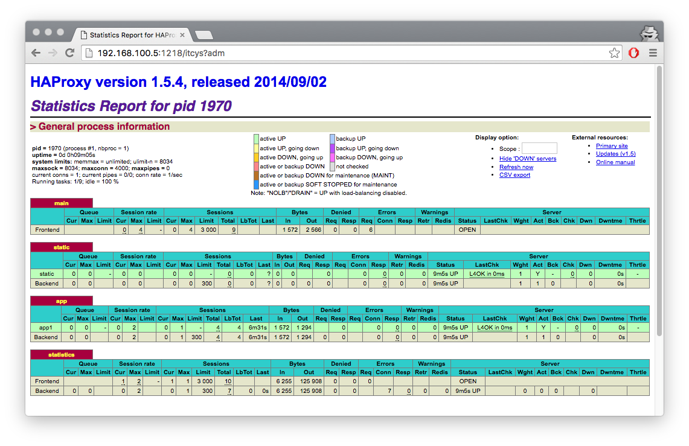Click 125 908 in the statistics Frontend row
The width and height of the screenshot is (689, 446).
pyautogui.click(x=311, y=381)
